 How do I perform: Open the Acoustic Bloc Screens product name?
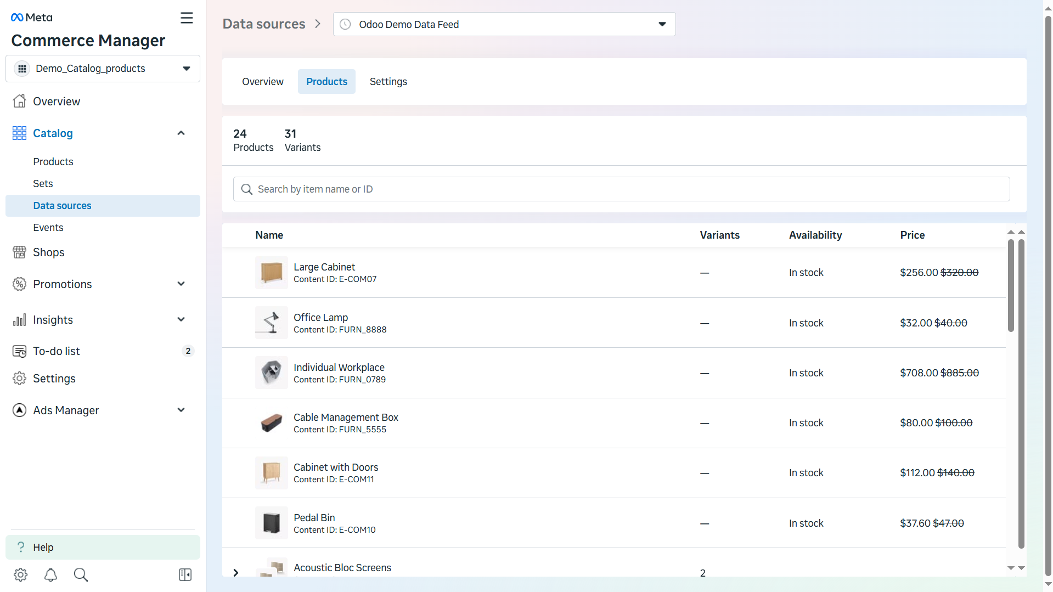click(342, 567)
